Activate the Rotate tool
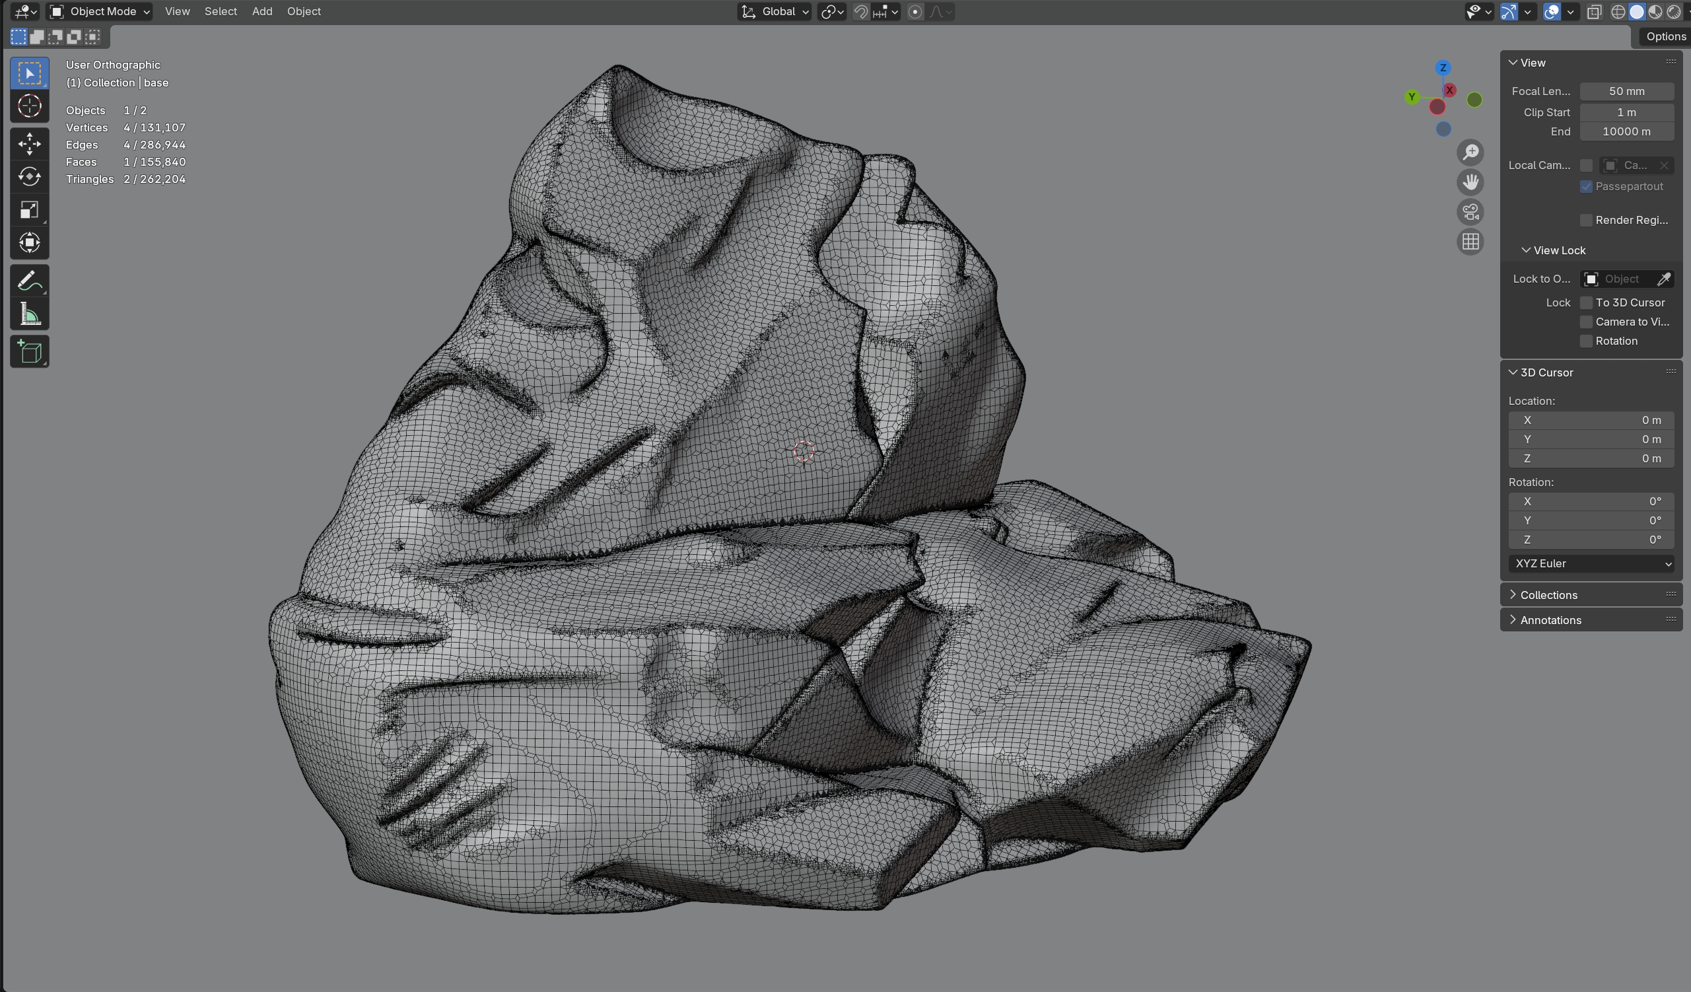The height and width of the screenshot is (992, 1691). coord(30,176)
